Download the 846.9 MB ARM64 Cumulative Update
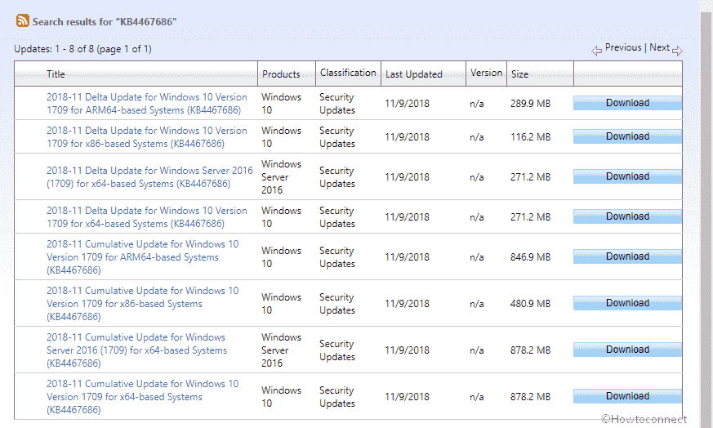713x428 pixels. pos(627,256)
